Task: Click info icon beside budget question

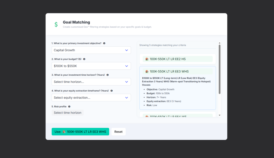Action: 84,59
